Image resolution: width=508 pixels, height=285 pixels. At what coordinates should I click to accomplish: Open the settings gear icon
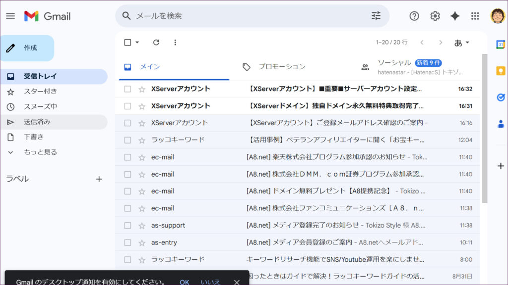click(x=435, y=16)
